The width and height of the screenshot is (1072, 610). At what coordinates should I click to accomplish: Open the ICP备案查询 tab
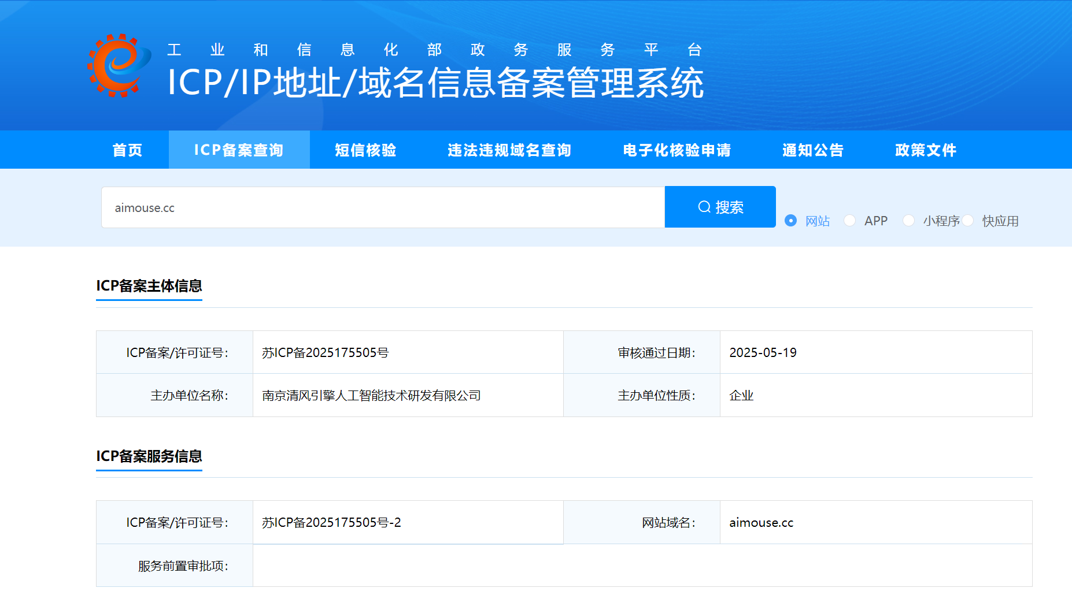(239, 150)
